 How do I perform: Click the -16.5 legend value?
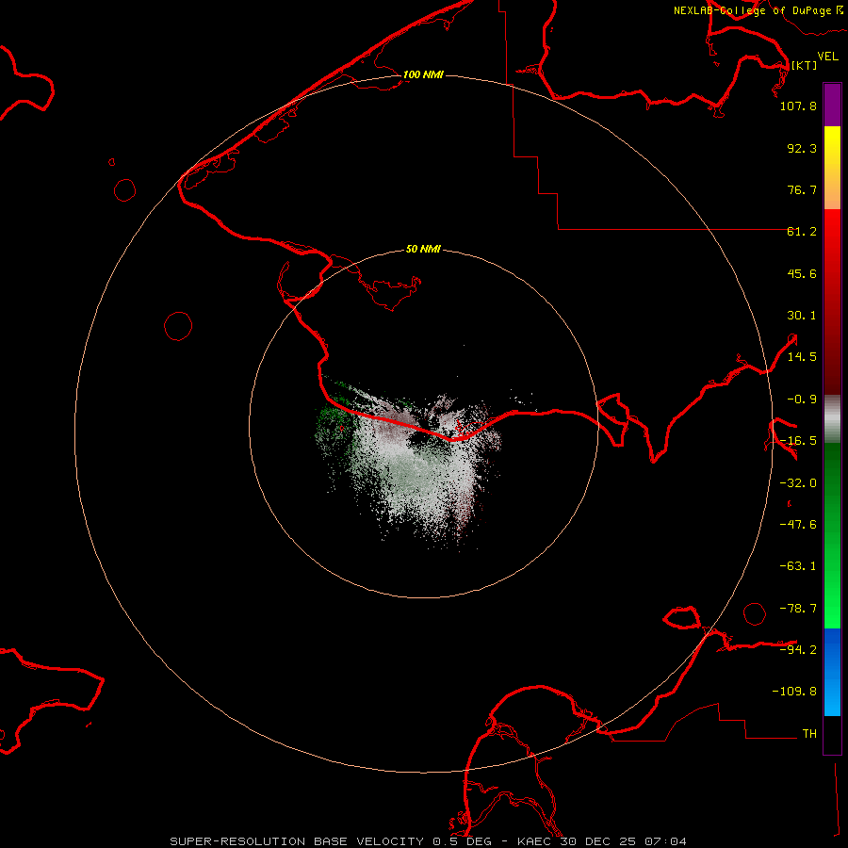click(x=798, y=441)
